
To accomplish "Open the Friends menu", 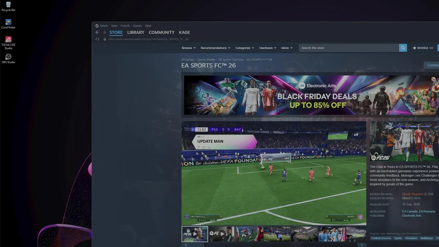I will point(125,26).
